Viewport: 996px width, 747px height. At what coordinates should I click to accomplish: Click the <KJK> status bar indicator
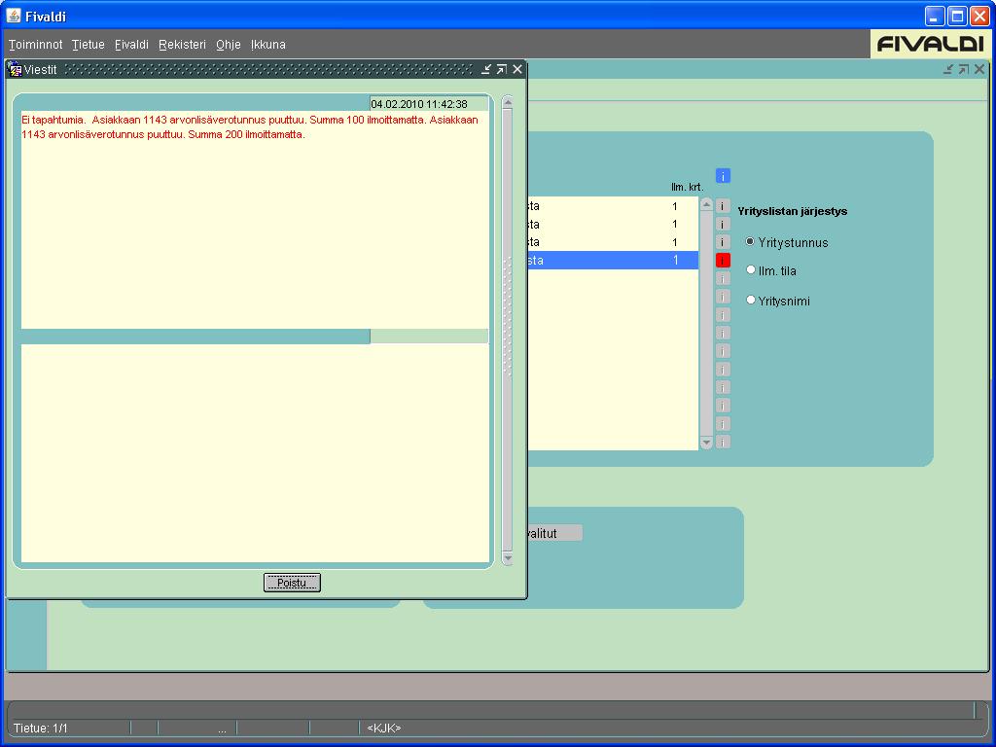383,728
